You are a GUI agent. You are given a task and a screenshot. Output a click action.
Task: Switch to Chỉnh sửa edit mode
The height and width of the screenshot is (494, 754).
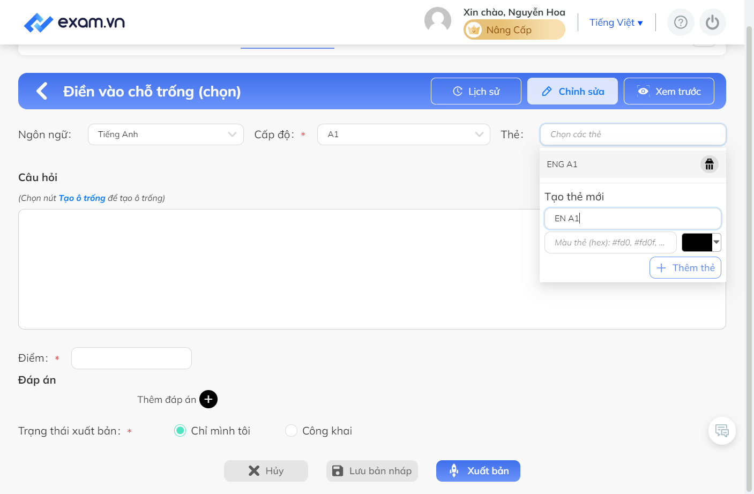click(x=572, y=91)
